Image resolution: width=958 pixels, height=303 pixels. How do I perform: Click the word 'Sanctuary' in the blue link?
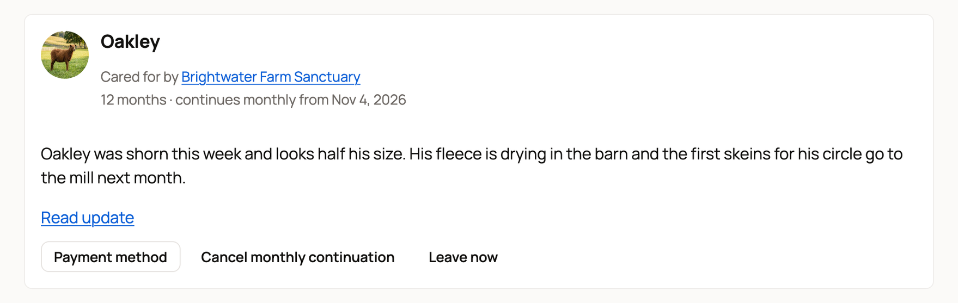tap(327, 77)
